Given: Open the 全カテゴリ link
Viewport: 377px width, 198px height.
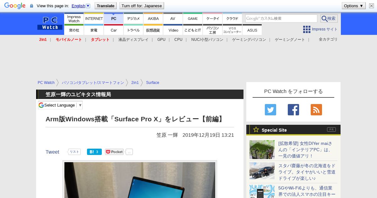Looking at the screenshot, I should tap(328, 39).
